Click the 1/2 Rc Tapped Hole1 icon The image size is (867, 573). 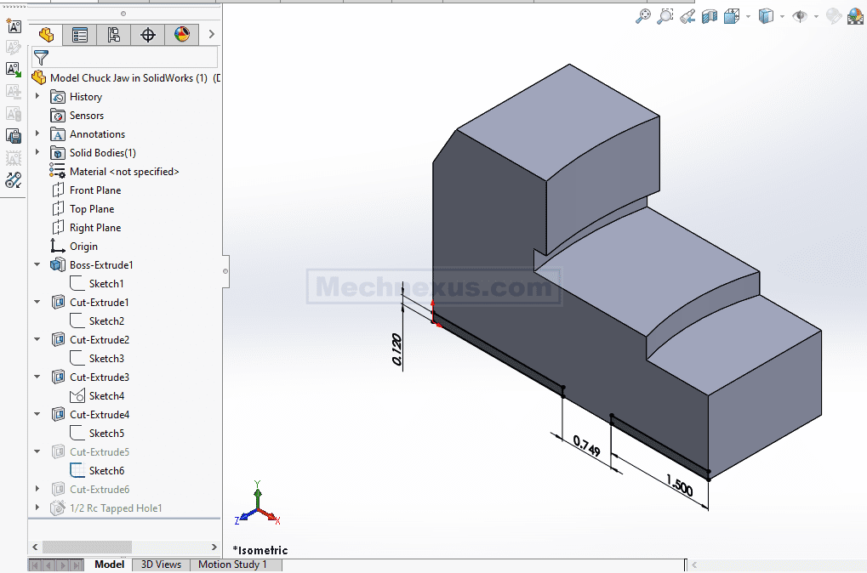pyautogui.click(x=58, y=508)
